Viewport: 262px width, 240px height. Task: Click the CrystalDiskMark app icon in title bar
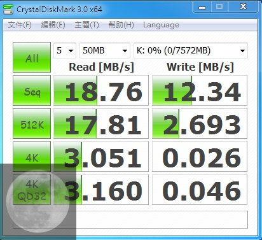coord(8,9)
